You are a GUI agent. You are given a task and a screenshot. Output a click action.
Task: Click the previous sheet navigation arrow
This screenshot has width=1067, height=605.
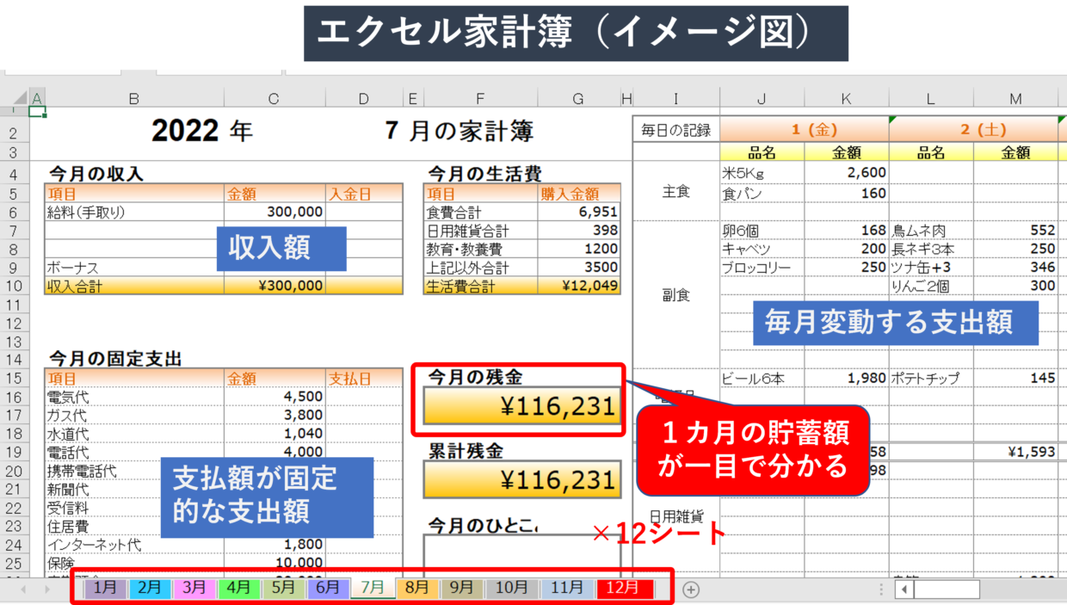[23, 590]
